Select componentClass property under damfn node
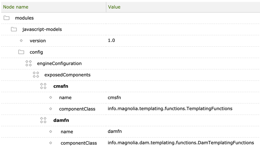This screenshot has width=260, height=148. pos(79,143)
